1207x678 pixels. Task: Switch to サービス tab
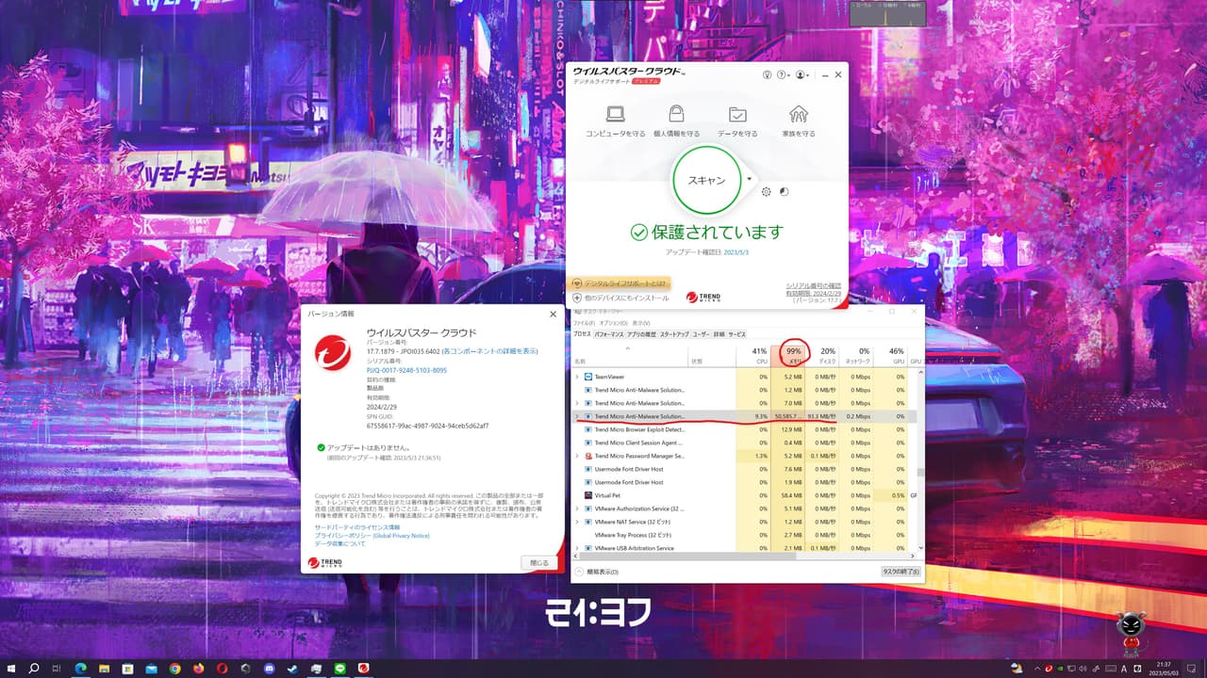[736, 334]
